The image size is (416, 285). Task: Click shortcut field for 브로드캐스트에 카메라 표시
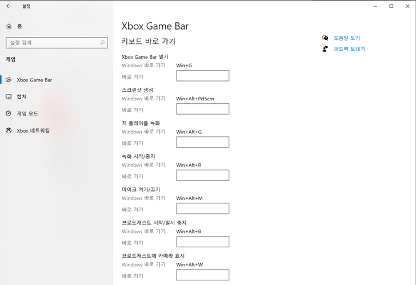(x=203, y=275)
